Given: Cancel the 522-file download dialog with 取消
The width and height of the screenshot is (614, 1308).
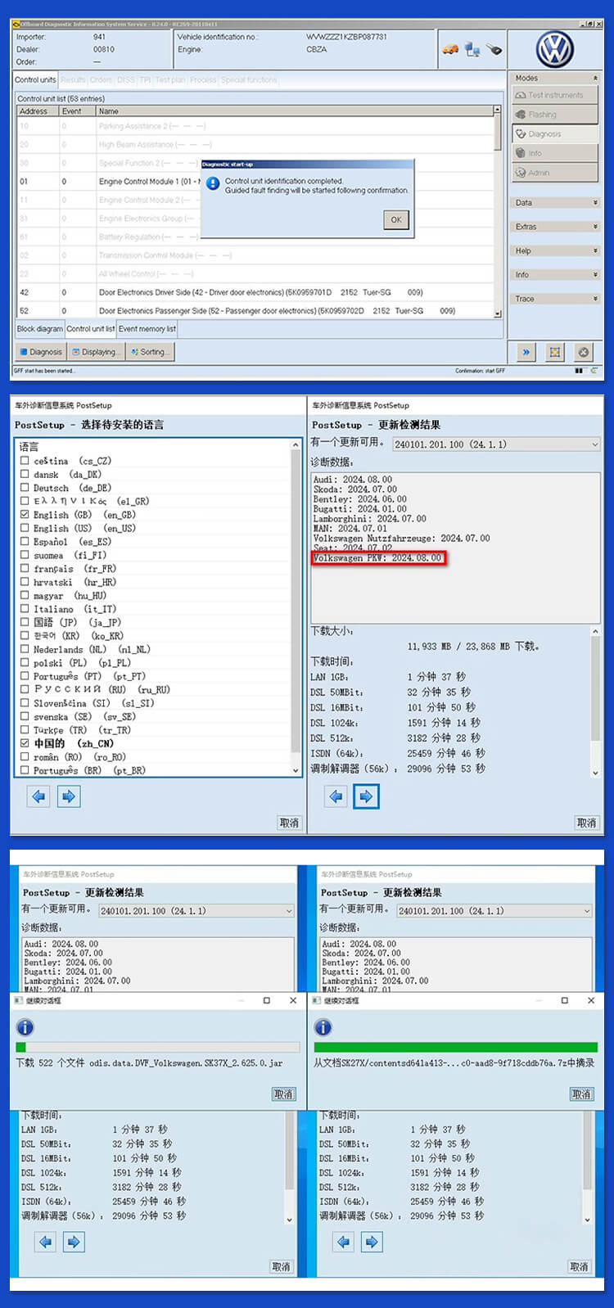Looking at the screenshot, I should pyautogui.click(x=283, y=1094).
